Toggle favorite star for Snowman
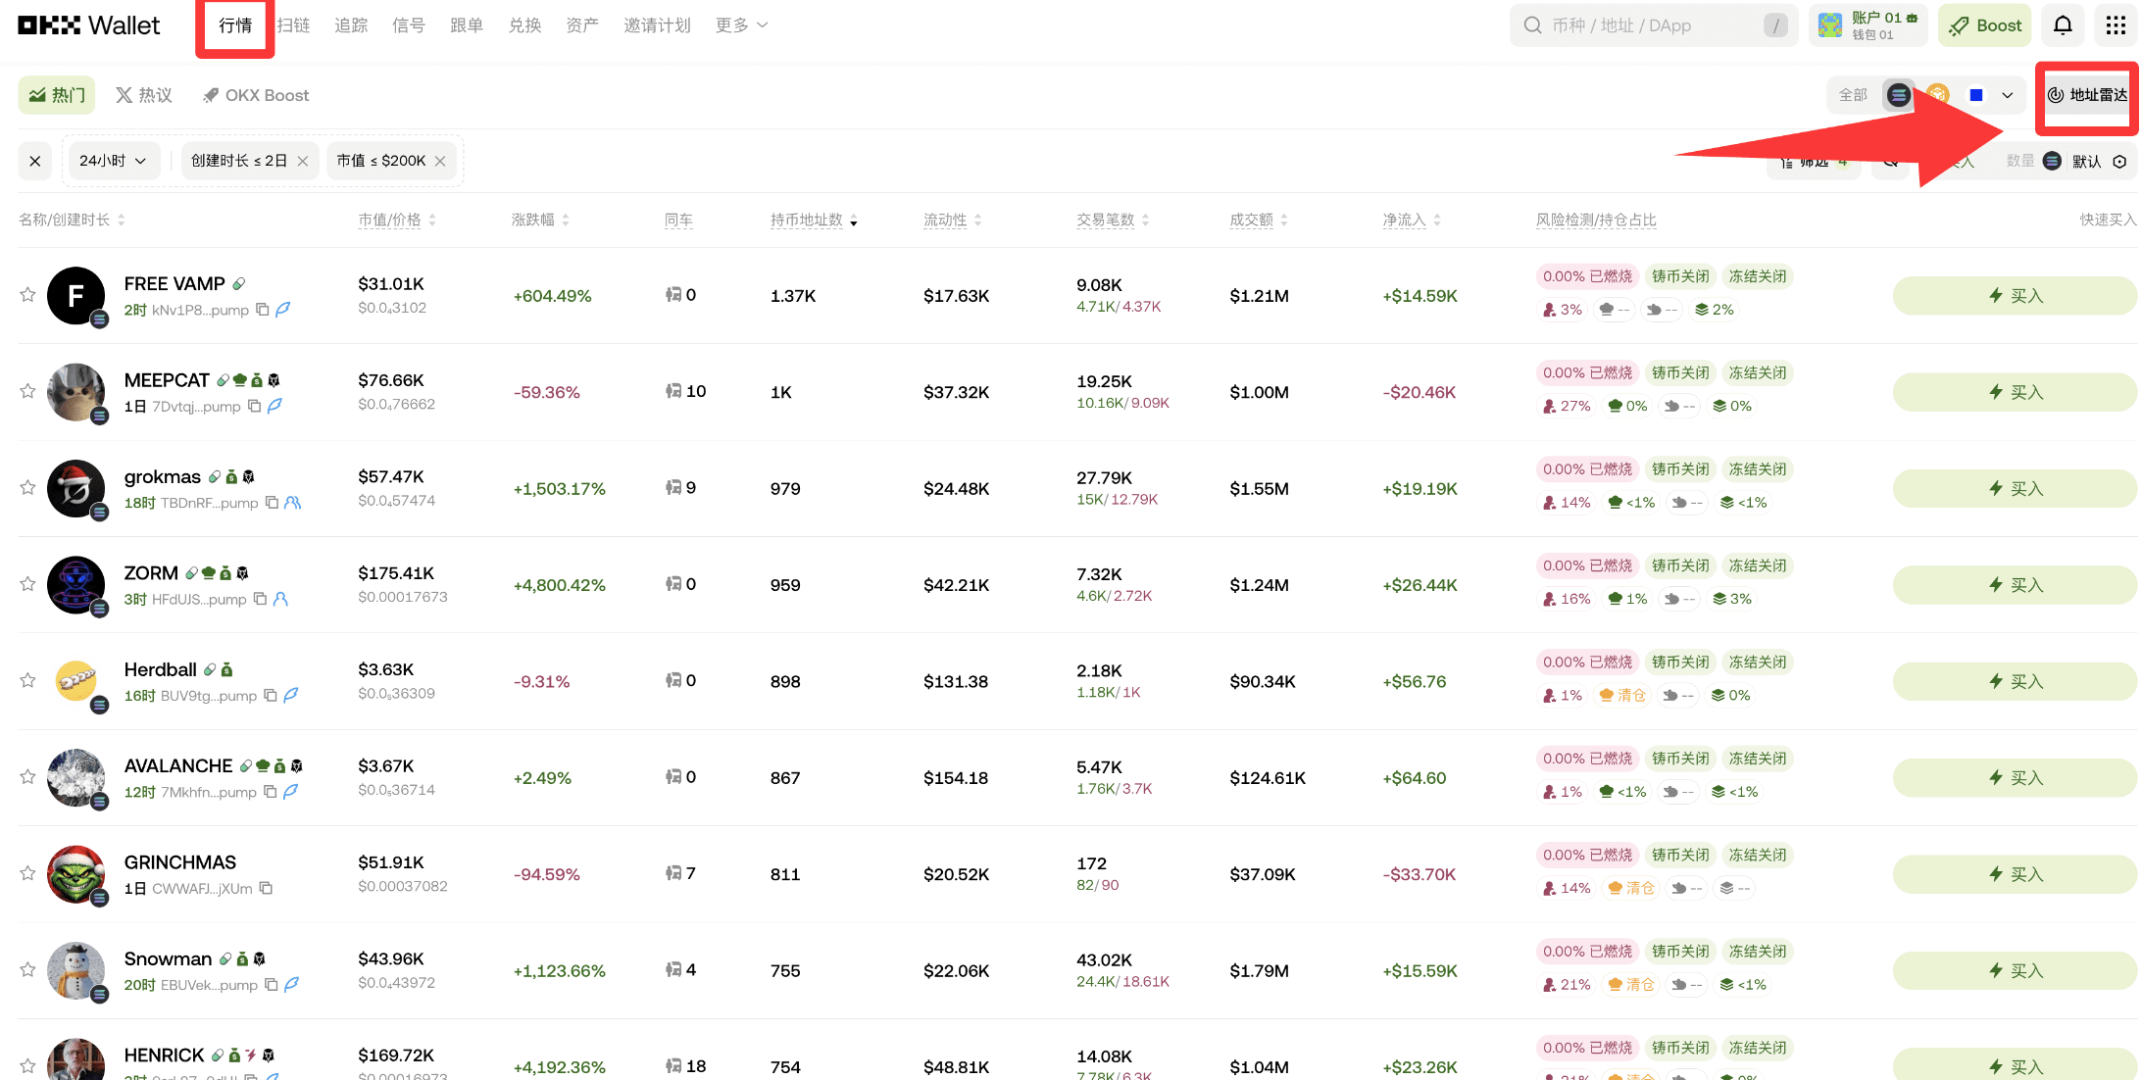The image size is (2142, 1080). (x=27, y=970)
